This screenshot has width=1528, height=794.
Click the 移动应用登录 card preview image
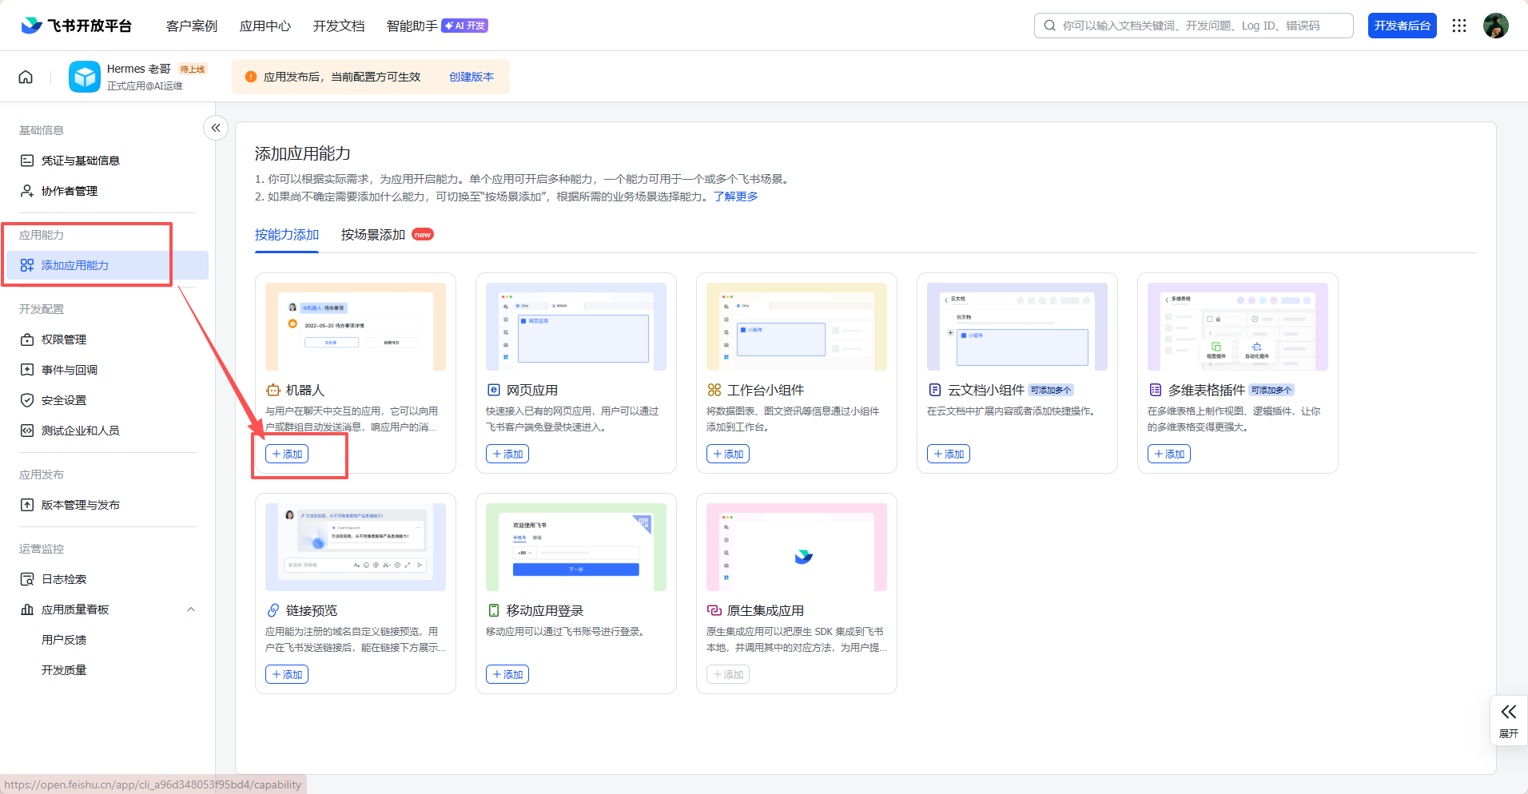click(576, 547)
